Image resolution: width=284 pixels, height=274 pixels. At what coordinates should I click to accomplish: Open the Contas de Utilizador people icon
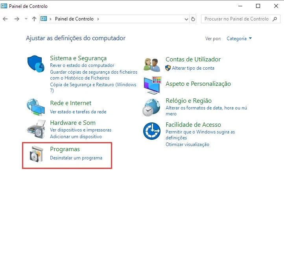152,65
